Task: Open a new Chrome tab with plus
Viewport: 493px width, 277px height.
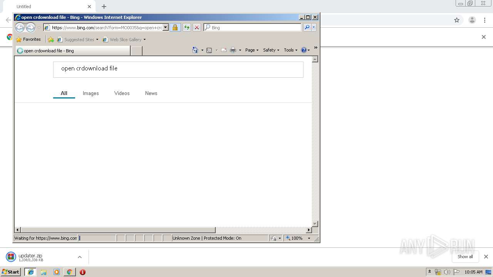Action: [x=104, y=7]
